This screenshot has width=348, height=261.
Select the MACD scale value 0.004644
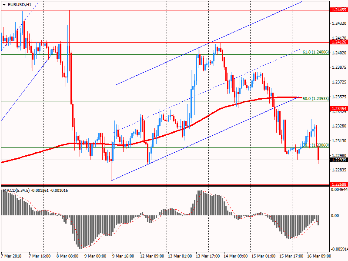pos(339,190)
